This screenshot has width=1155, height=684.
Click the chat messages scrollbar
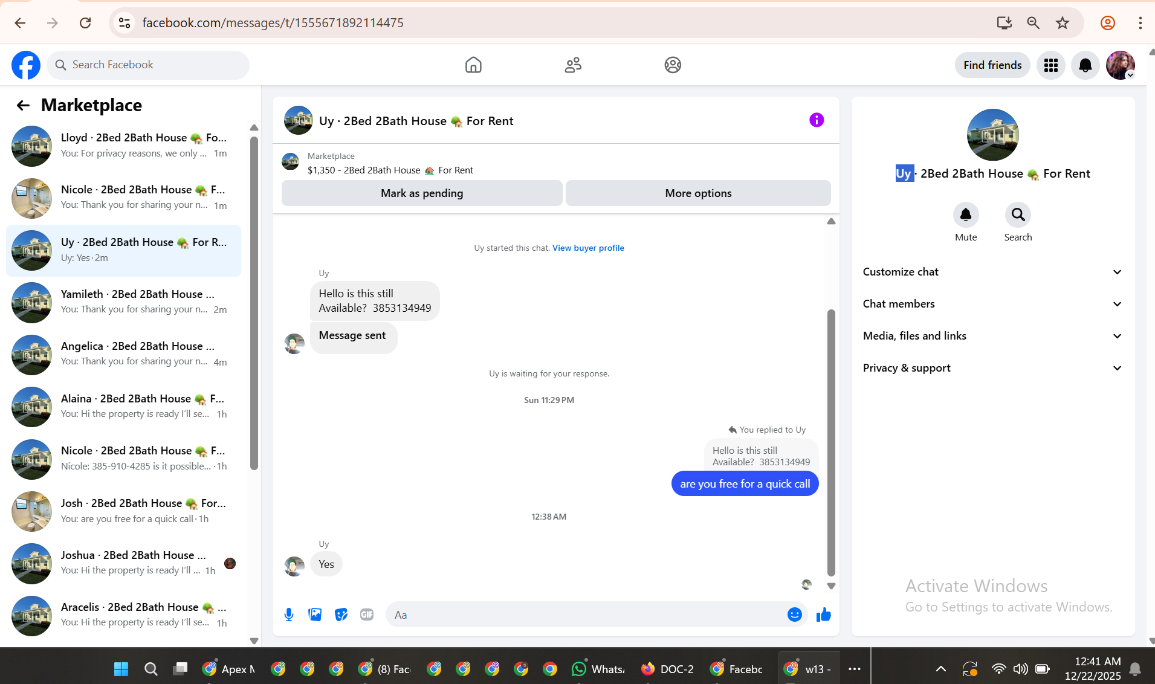click(831, 443)
